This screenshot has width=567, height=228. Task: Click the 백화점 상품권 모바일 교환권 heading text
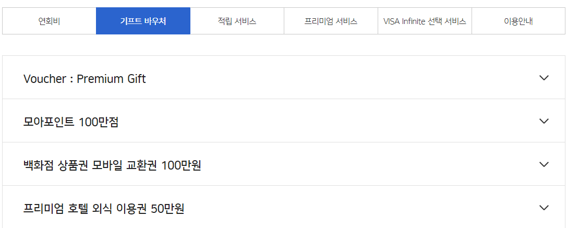tap(112, 165)
